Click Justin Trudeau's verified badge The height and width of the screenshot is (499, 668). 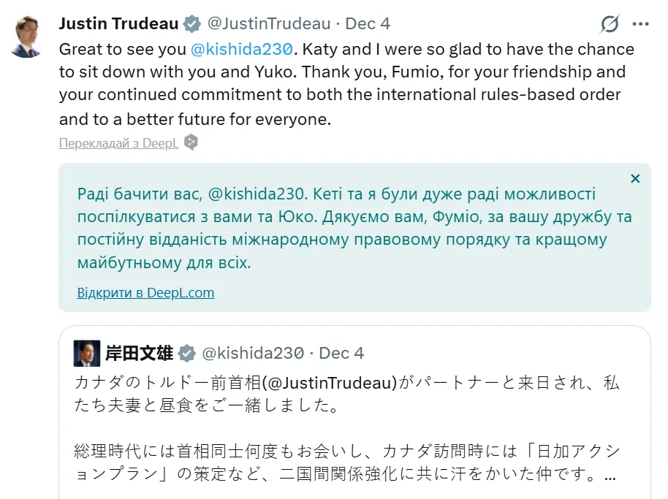191,24
